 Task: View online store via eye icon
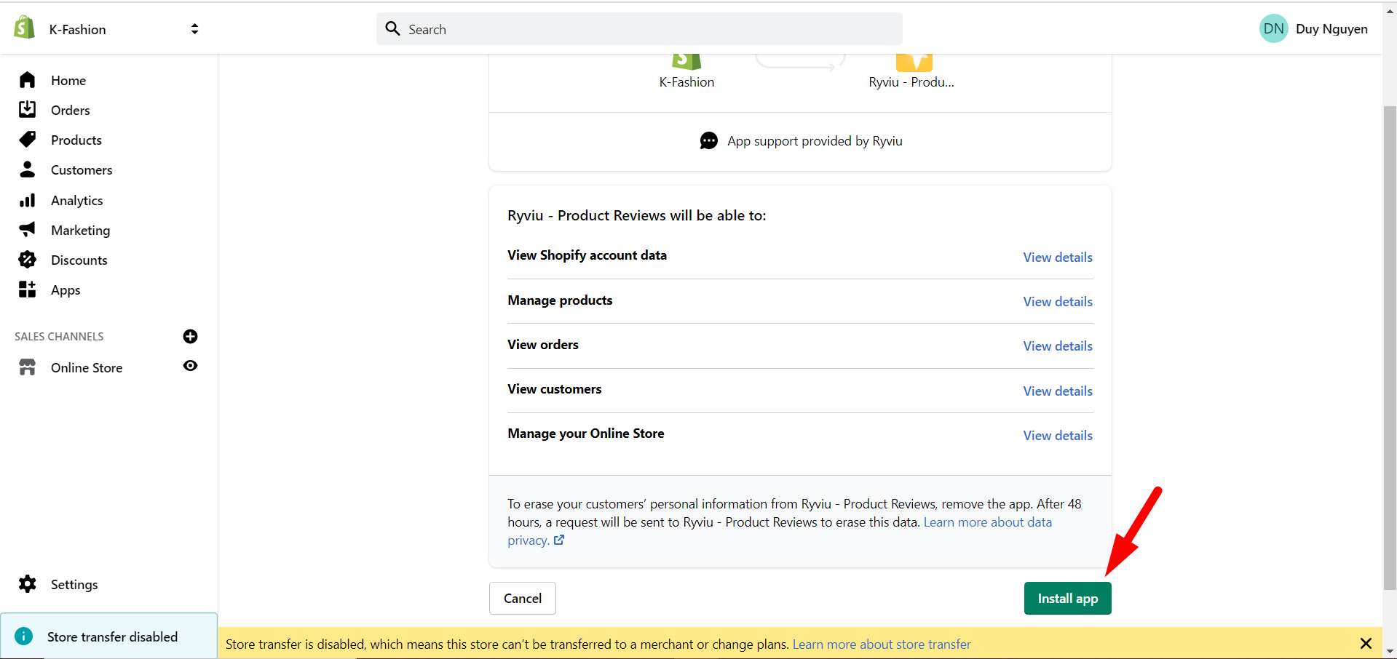click(x=191, y=366)
